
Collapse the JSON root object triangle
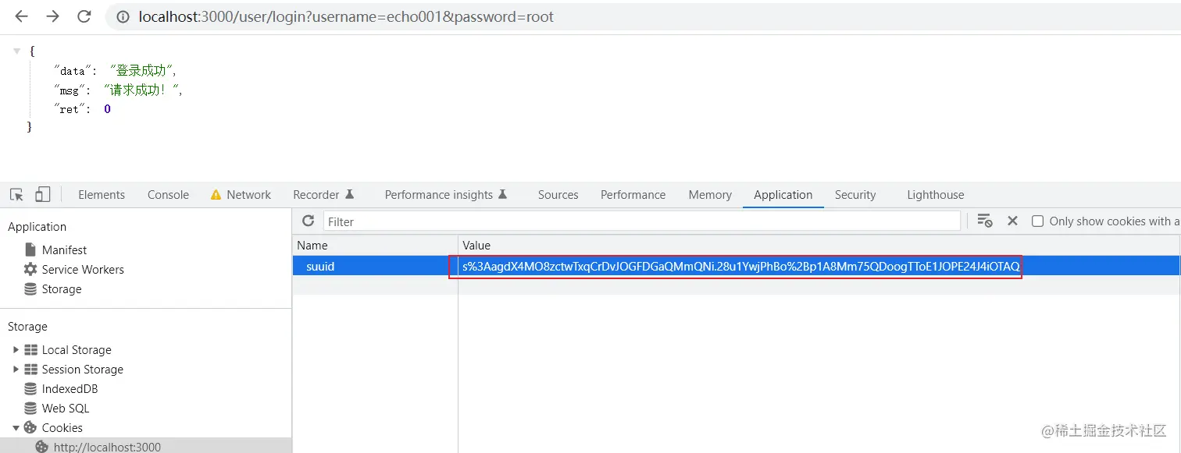pos(16,51)
